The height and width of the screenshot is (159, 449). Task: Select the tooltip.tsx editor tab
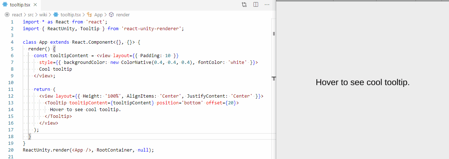20,5
